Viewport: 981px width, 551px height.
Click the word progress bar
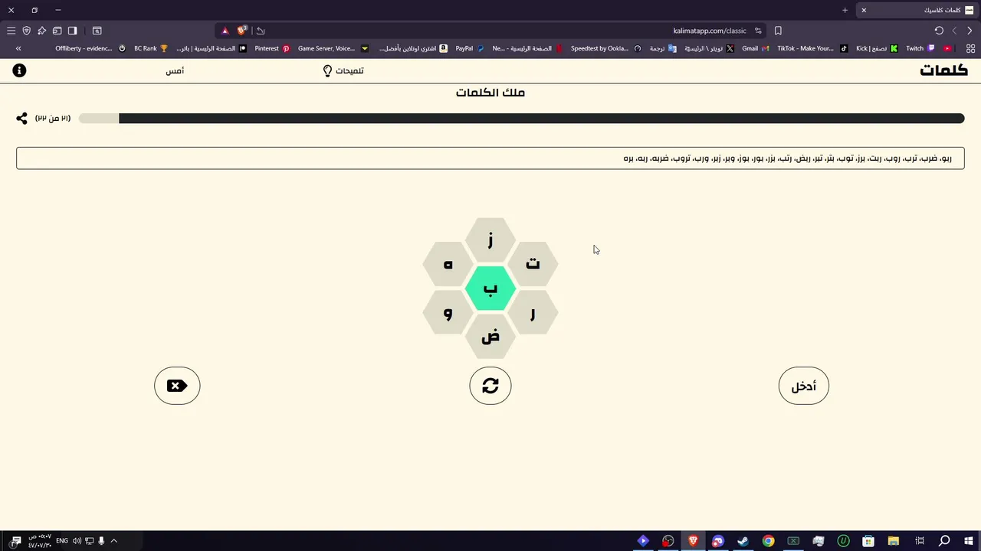521,119
